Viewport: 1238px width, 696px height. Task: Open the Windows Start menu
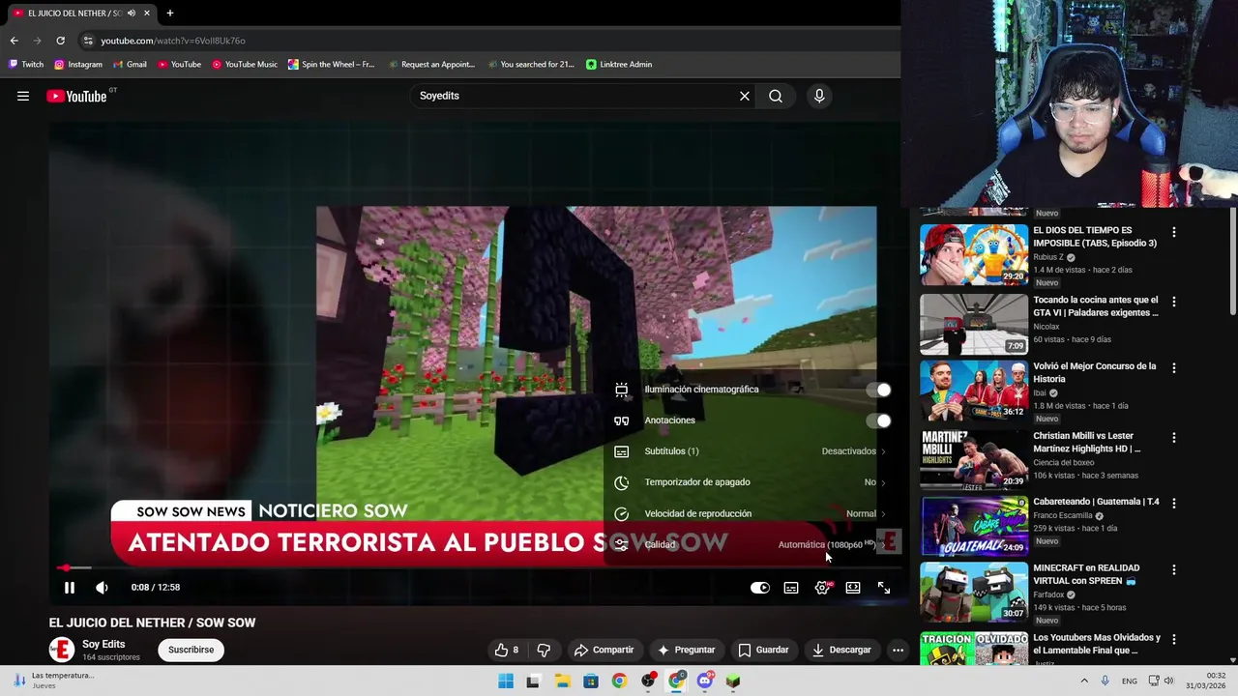pyautogui.click(x=506, y=681)
